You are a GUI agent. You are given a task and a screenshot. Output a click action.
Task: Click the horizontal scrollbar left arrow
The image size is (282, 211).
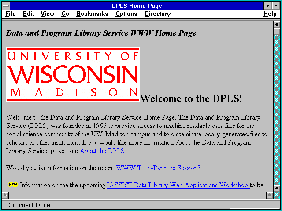click(5, 195)
